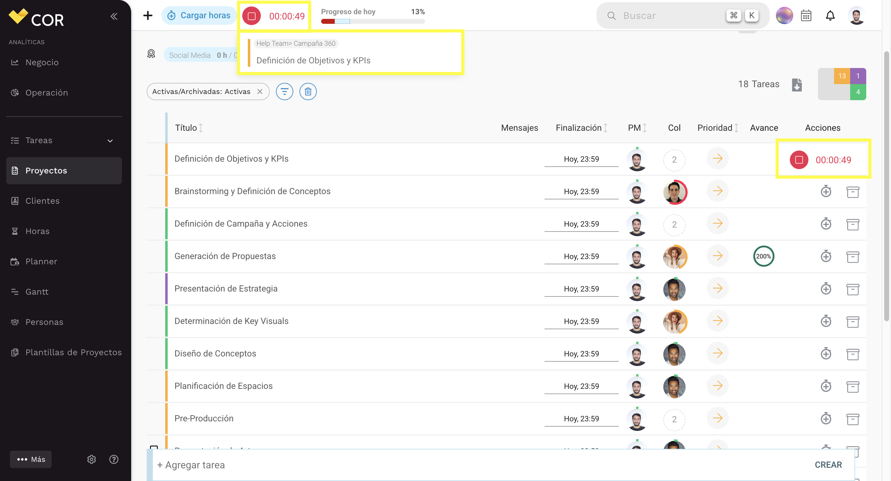Viewport: 891px width, 481px height.
Task: Open settings gear in sidebar footer
Action: coord(91,459)
